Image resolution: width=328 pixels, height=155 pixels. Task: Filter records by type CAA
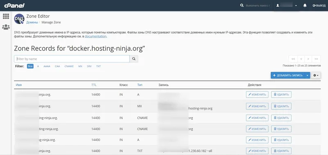[57, 66]
